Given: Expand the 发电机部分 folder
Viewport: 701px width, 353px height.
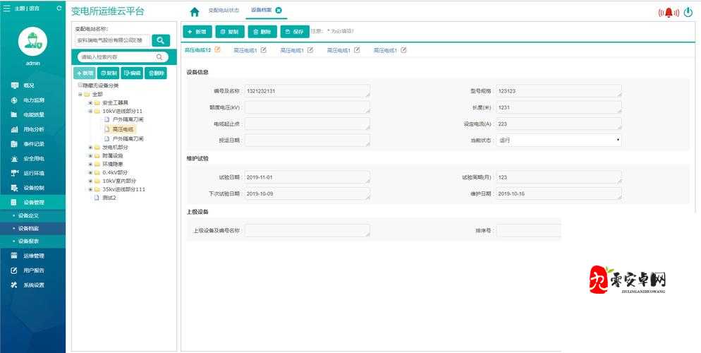Looking at the screenshot, I should point(90,147).
